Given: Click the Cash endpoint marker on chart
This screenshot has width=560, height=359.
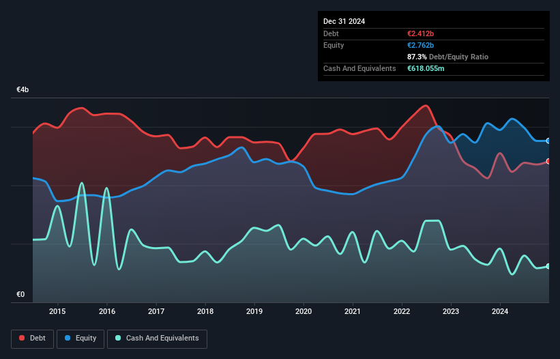Looking at the screenshot, I should point(548,266).
